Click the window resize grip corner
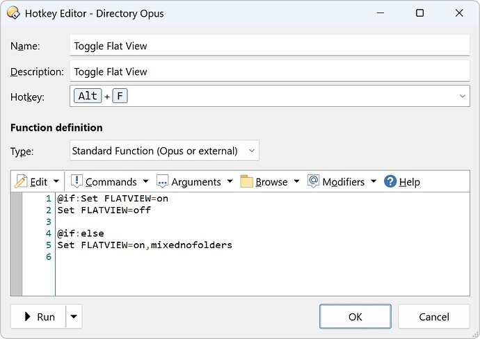This screenshot has width=480, height=339. coord(476,335)
